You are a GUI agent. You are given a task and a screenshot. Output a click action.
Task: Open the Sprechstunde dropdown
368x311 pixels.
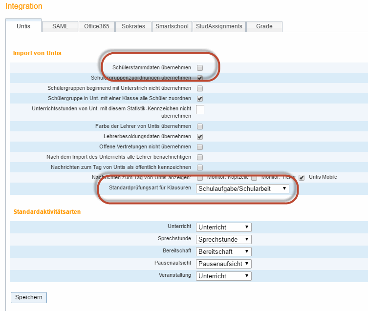[x=223, y=239]
